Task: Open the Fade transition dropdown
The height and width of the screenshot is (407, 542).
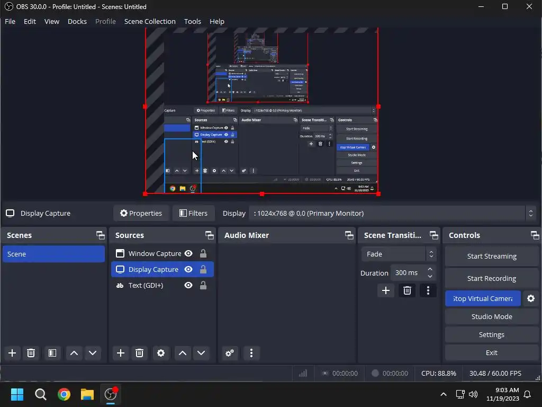Action: coord(399,254)
